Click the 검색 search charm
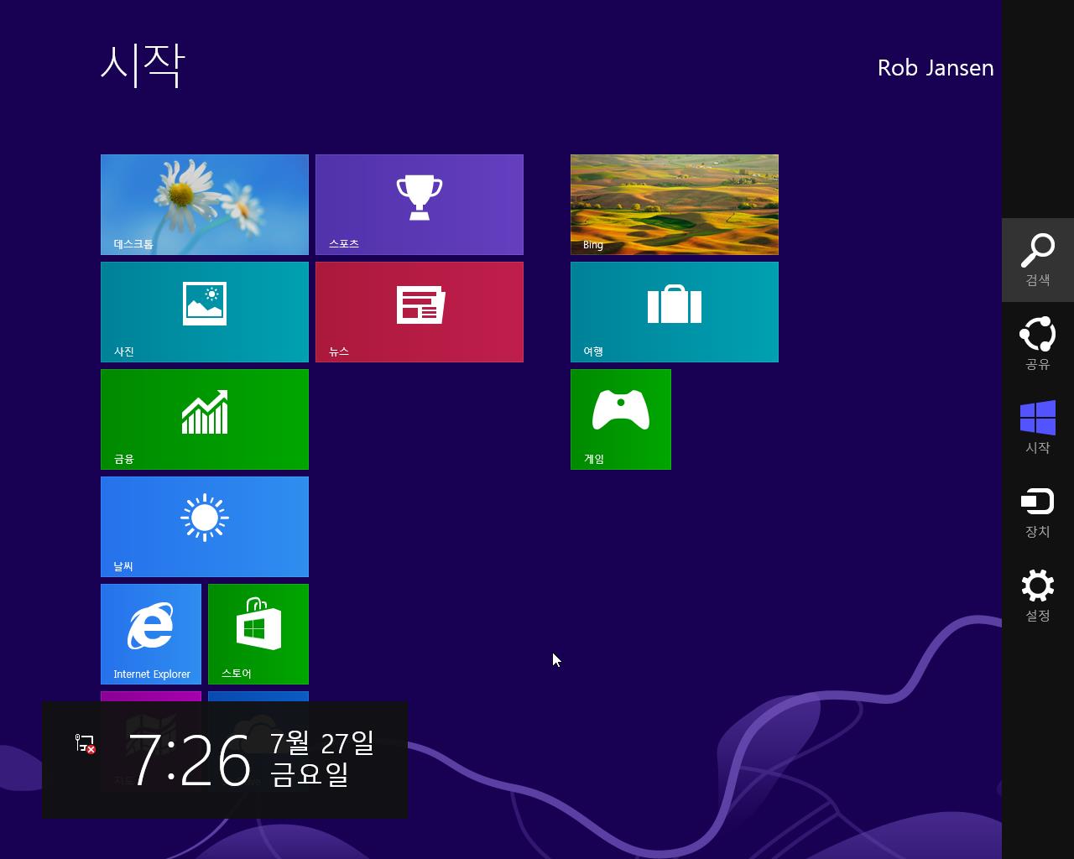This screenshot has width=1074, height=859. [x=1038, y=260]
